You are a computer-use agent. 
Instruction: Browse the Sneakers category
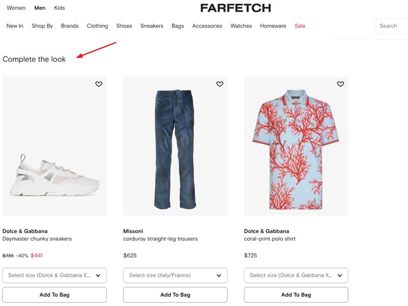[151, 25]
